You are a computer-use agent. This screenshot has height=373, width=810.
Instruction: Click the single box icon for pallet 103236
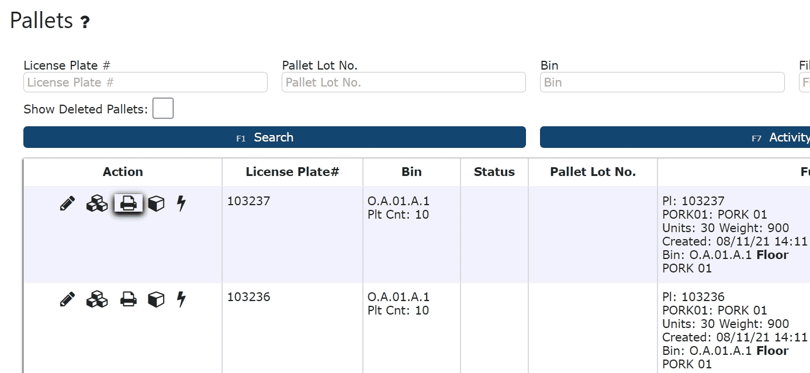click(x=156, y=299)
